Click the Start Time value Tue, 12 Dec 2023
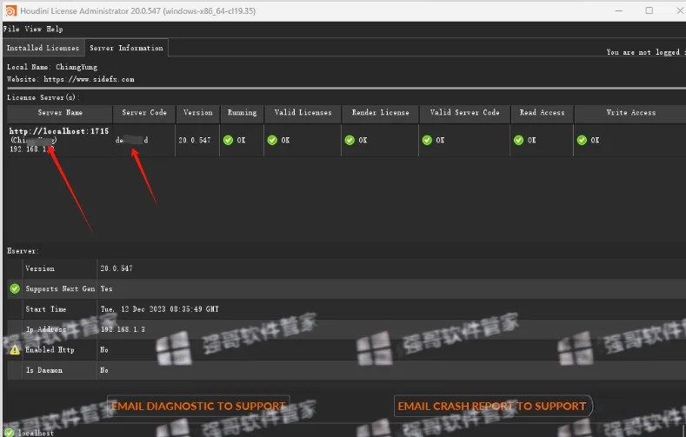The image size is (686, 437). point(160,309)
